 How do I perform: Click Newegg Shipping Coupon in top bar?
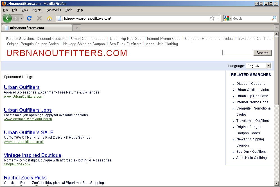[x=84, y=44]
